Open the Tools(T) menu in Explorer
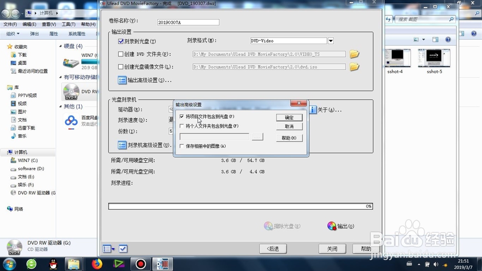This screenshot has height=271, width=482. [68, 24]
